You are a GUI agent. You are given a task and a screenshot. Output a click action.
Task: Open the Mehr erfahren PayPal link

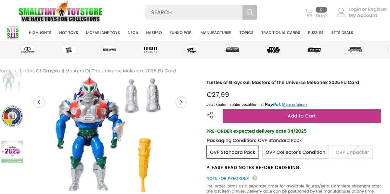click(x=294, y=104)
